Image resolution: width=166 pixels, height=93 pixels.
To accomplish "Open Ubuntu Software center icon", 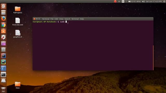I will (3, 31).
